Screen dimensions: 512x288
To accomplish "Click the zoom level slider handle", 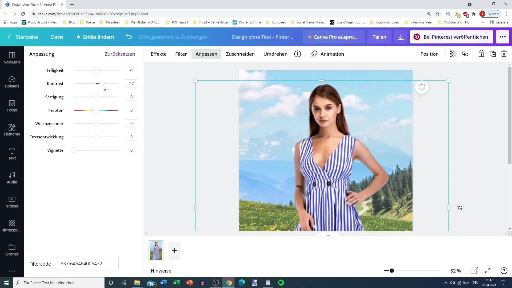I will [391, 271].
